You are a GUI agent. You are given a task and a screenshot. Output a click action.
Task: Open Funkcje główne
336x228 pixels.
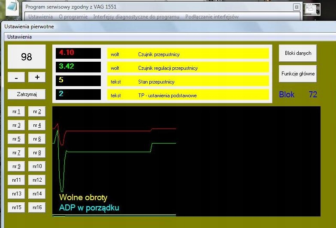click(x=298, y=74)
